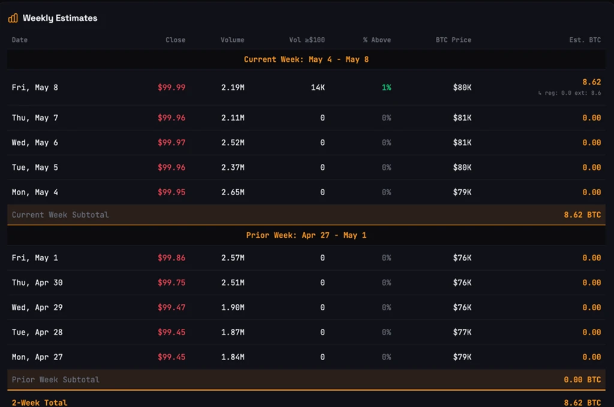Click the $99.97 close for Wed, May 6
The width and height of the screenshot is (614, 407).
click(171, 143)
